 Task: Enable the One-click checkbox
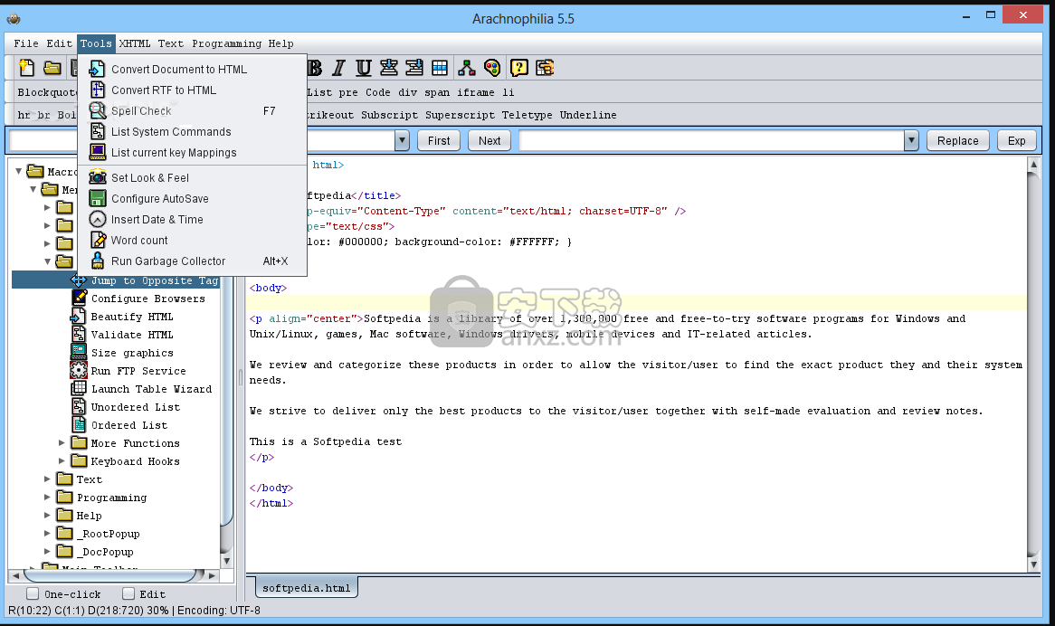33,593
